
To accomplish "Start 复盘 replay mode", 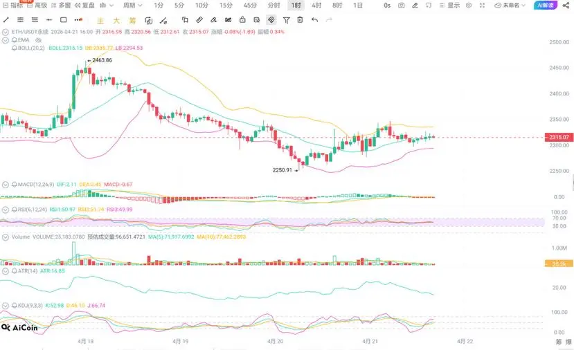I will (x=84, y=5).
